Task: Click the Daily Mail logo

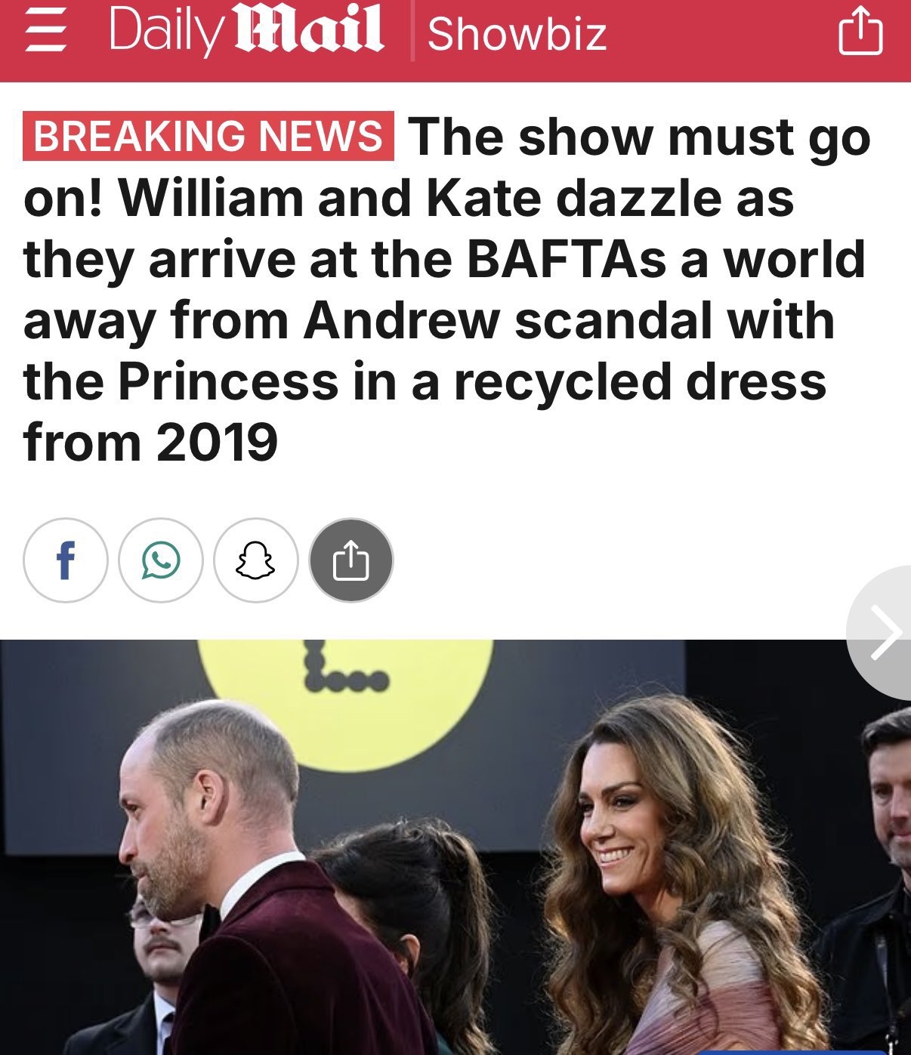Action: coord(246,32)
